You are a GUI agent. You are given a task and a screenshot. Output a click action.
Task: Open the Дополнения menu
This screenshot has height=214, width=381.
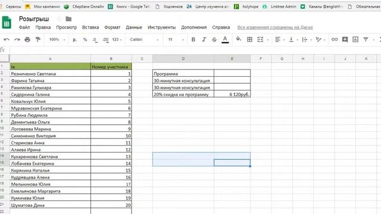point(194,27)
